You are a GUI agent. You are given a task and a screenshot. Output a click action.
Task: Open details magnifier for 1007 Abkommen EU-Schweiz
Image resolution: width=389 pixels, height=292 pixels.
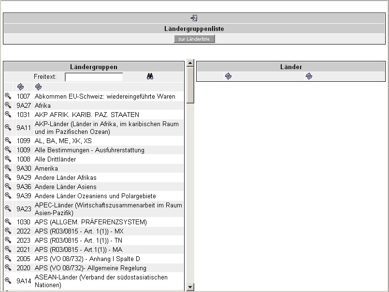(8, 96)
